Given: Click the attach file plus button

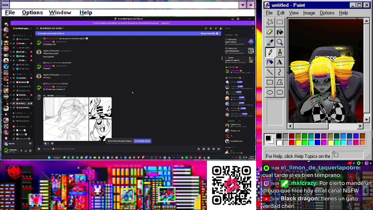Looking at the screenshot, I should coord(39,149).
